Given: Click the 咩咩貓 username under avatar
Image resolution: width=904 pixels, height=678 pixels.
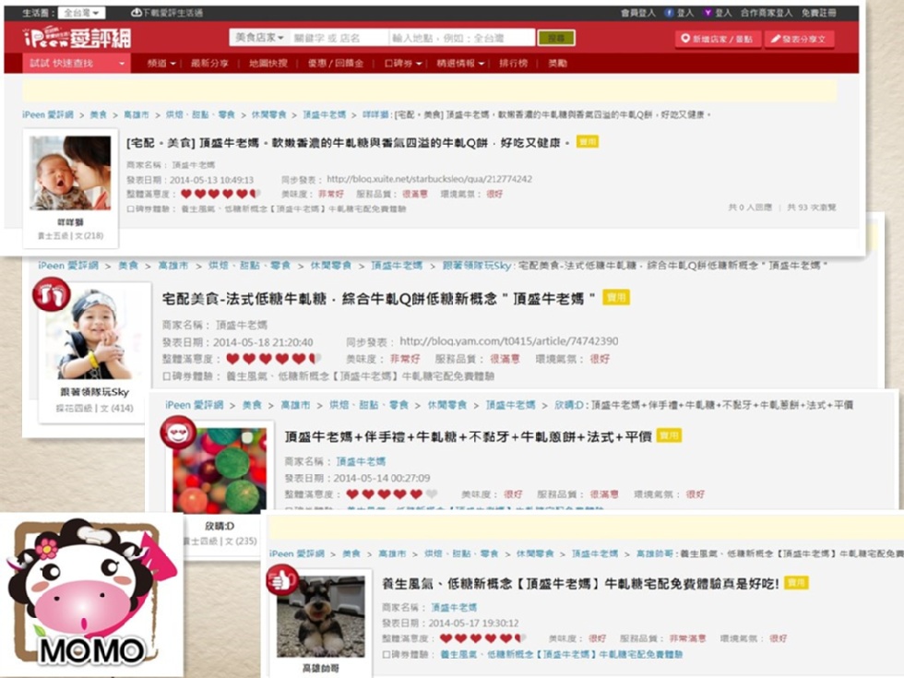Looking at the screenshot, I should tap(70, 222).
